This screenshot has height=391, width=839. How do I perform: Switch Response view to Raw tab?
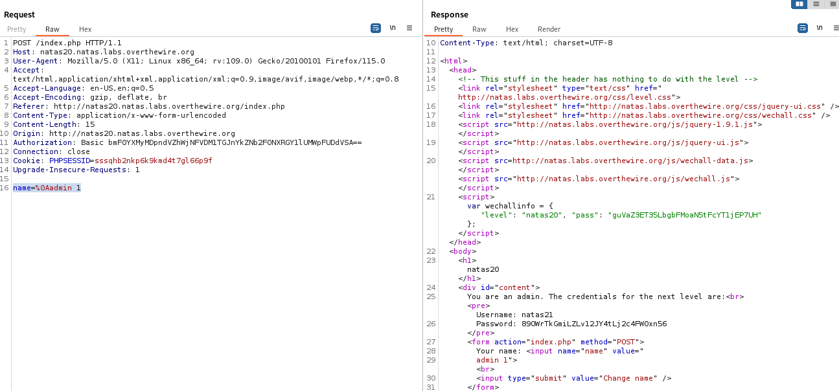point(479,29)
